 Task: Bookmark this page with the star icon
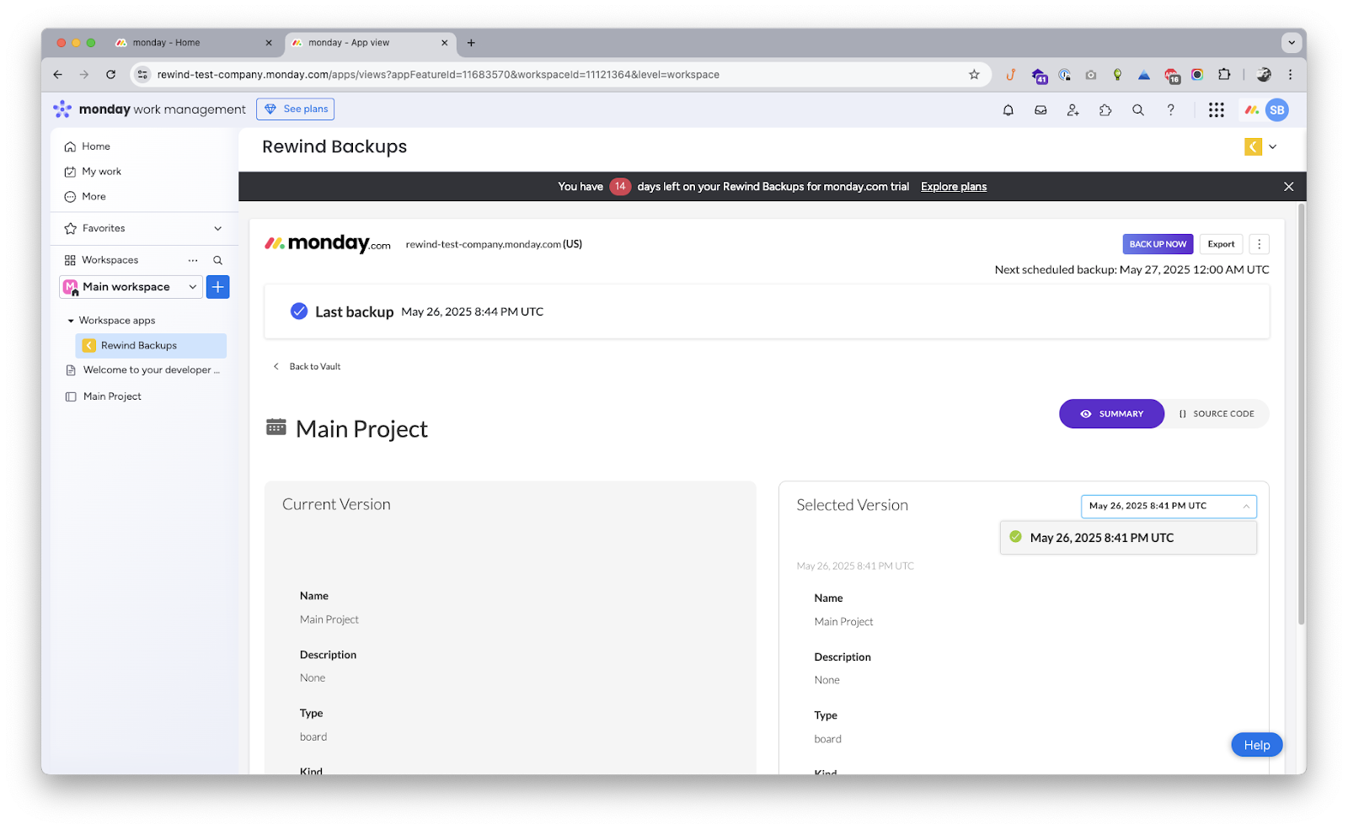[974, 75]
